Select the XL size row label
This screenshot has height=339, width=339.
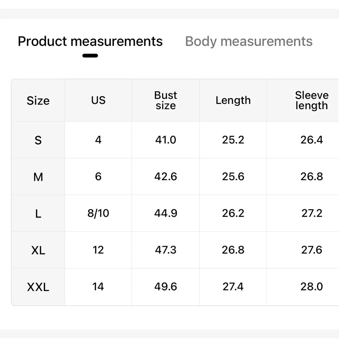pos(38,251)
